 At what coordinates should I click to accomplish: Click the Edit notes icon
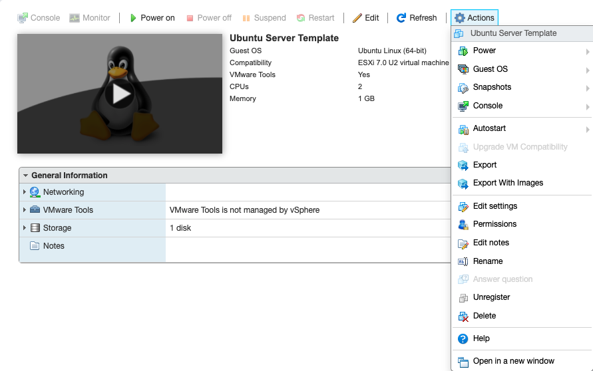[463, 243]
